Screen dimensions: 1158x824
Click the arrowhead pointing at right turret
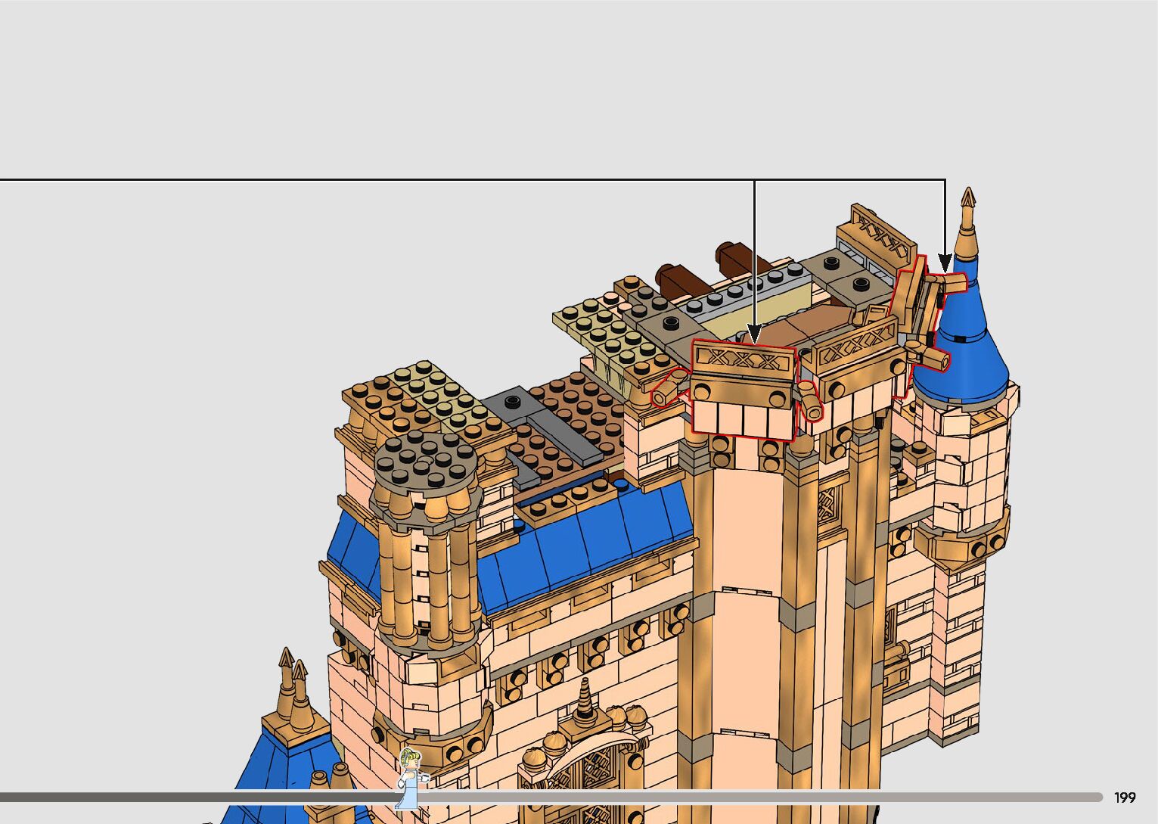pos(945,263)
